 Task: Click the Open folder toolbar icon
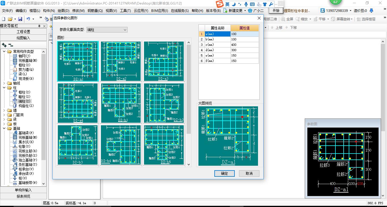point(10,19)
